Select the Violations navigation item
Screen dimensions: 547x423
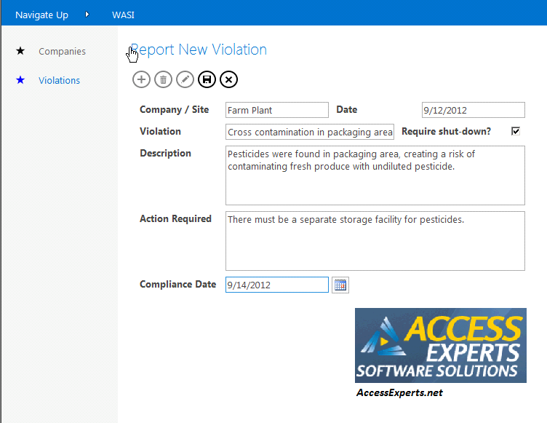point(60,81)
